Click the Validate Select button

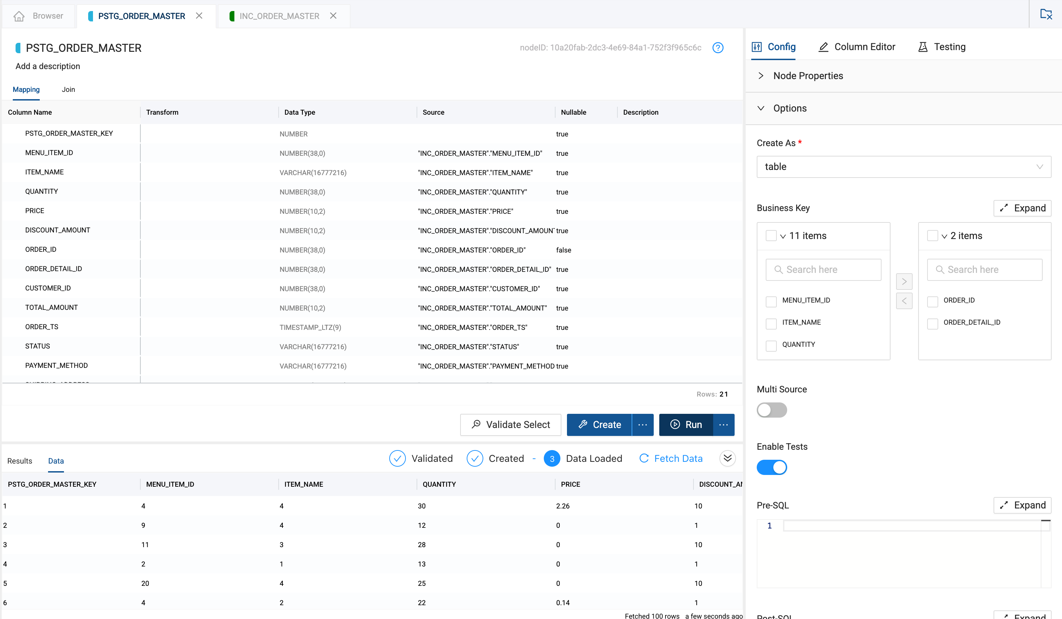(x=510, y=425)
